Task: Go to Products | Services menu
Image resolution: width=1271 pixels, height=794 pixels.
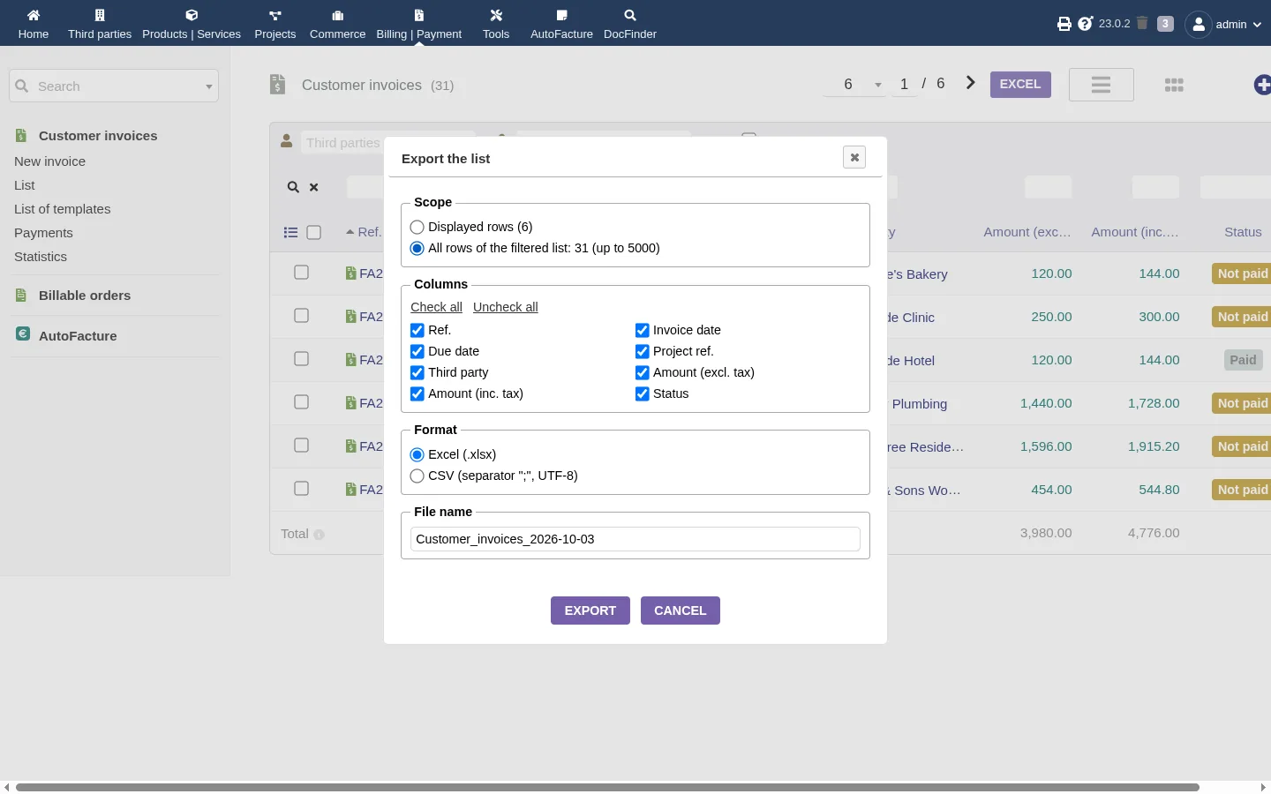Action: click(192, 24)
